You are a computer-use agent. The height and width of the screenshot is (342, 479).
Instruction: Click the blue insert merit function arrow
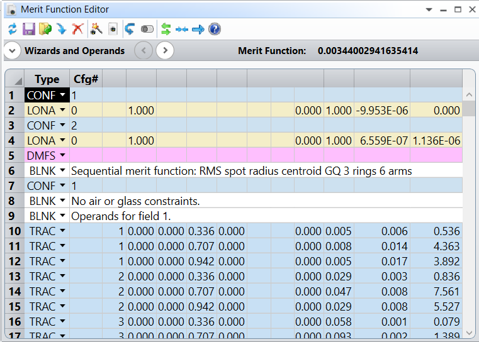(x=62, y=30)
